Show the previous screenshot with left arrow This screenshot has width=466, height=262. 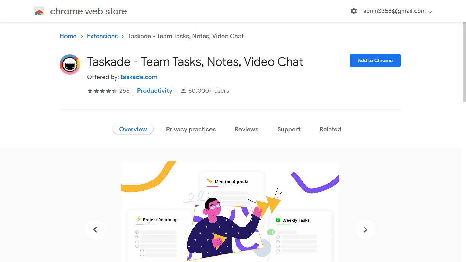click(x=95, y=230)
